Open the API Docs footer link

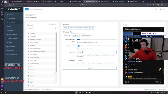pos(146,90)
